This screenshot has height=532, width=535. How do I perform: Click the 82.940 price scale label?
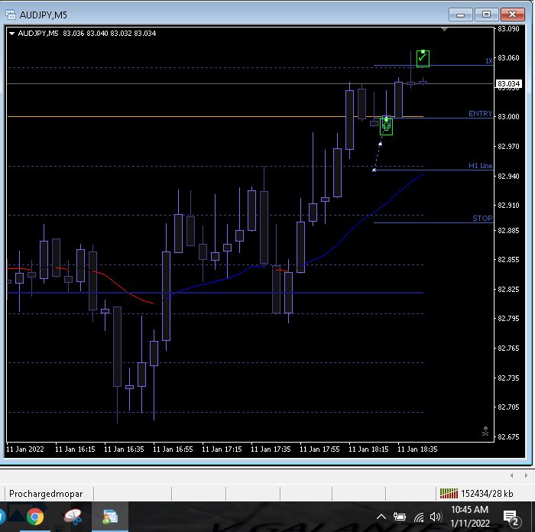coord(508,176)
